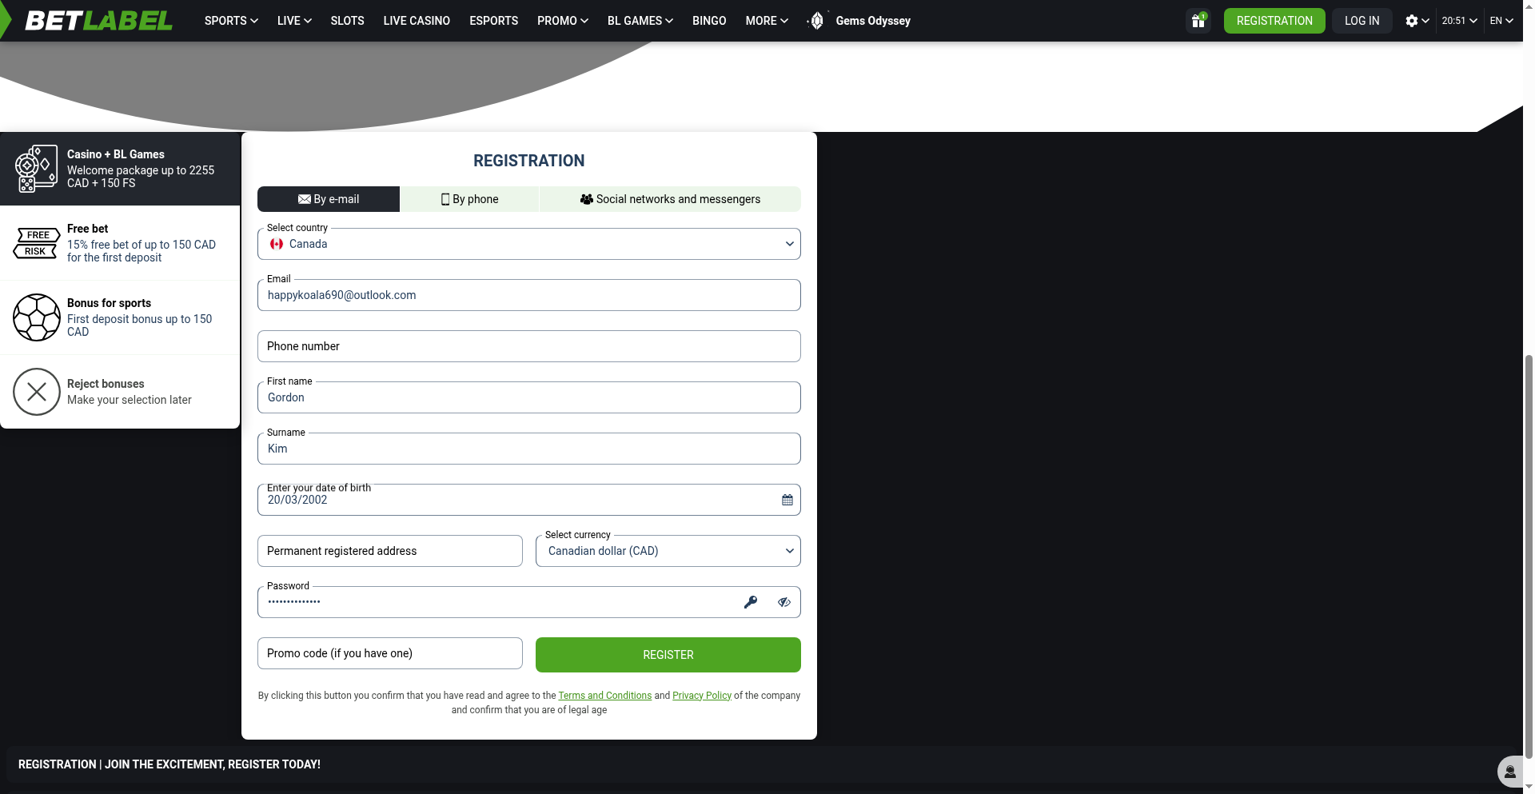This screenshot has width=1535, height=794.
Task: Click the password generator key icon
Action: [750, 602]
